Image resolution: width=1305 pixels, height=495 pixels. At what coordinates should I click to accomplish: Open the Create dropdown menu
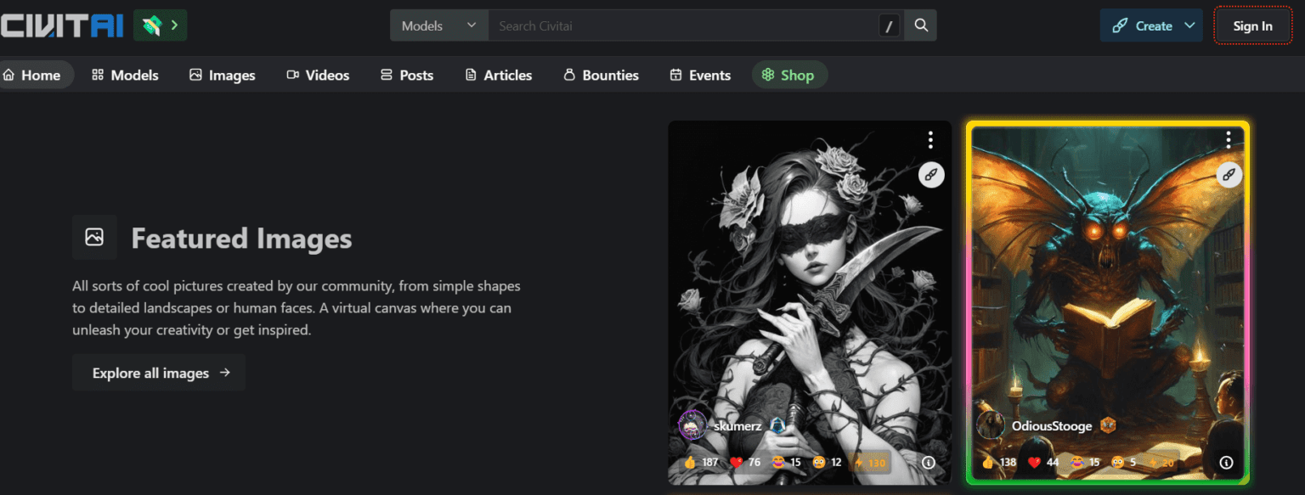(1153, 25)
